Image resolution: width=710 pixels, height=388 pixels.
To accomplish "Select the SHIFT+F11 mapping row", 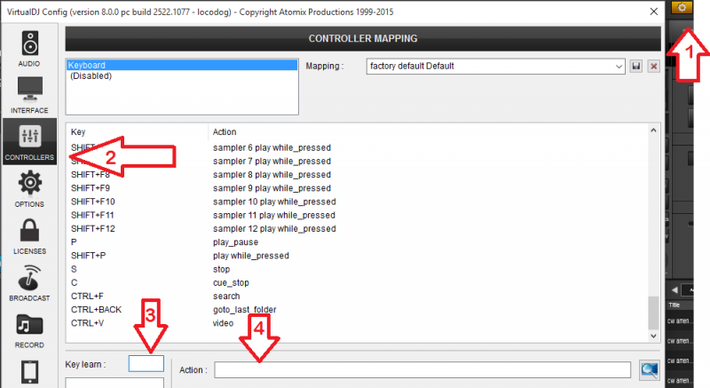I will coord(358,215).
